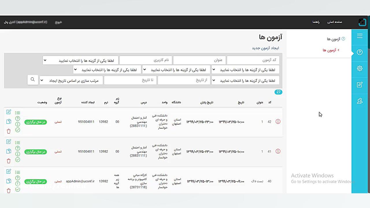Click the green question-mark icon for exam 42
Viewport: 370px width, 208px height.
(18, 118)
